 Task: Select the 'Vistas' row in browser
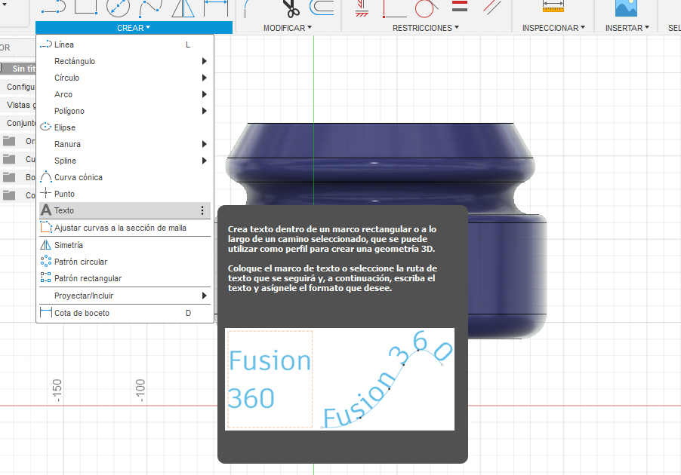[18, 105]
